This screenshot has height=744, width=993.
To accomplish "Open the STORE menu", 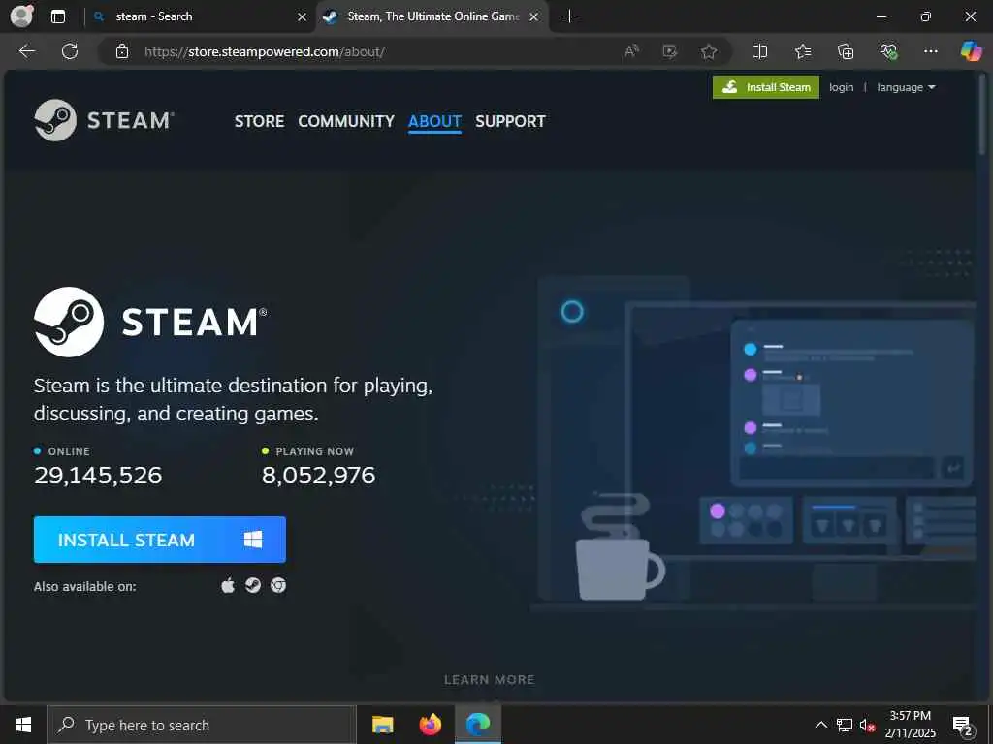I will tap(259, 121).
